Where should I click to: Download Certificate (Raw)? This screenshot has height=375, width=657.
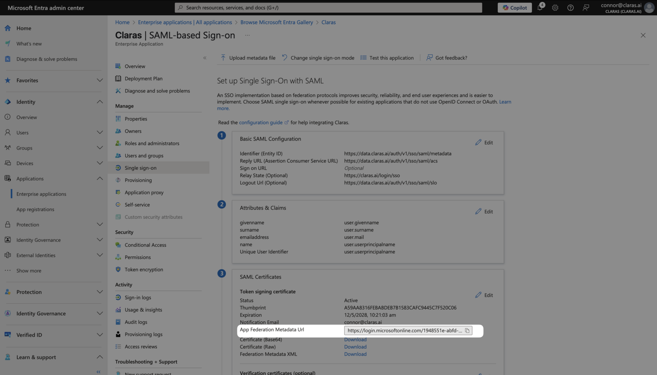tap(355, 347)
